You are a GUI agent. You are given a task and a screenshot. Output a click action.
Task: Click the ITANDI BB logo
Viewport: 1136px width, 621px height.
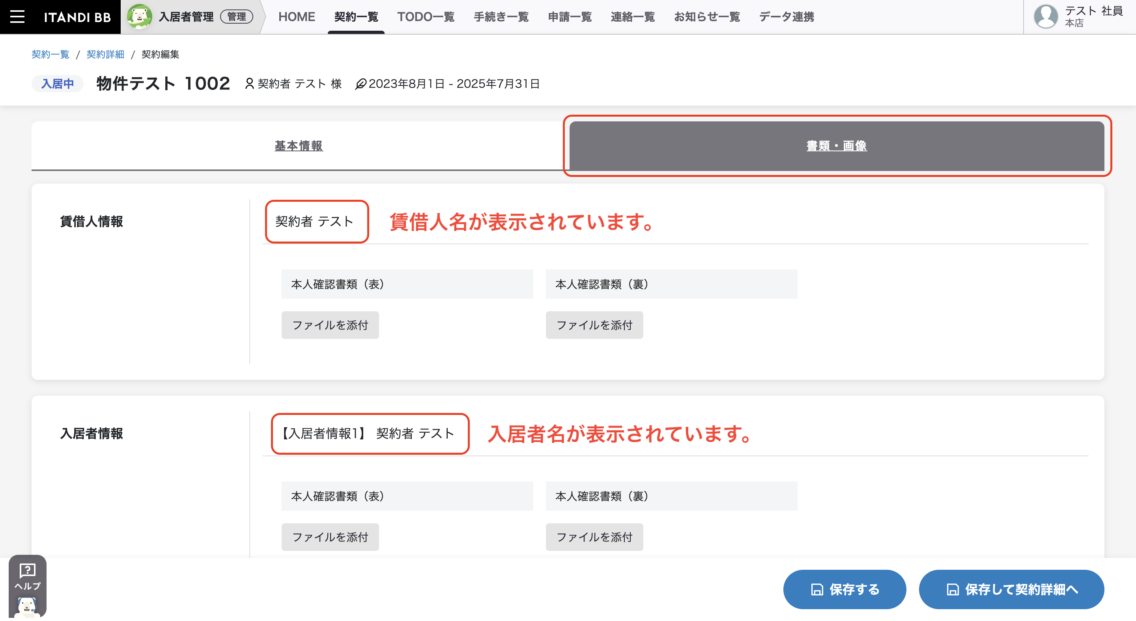pos(77,17)
